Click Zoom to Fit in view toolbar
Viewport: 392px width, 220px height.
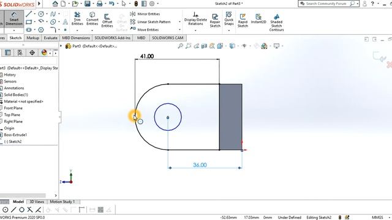click(x=180, y=46)
